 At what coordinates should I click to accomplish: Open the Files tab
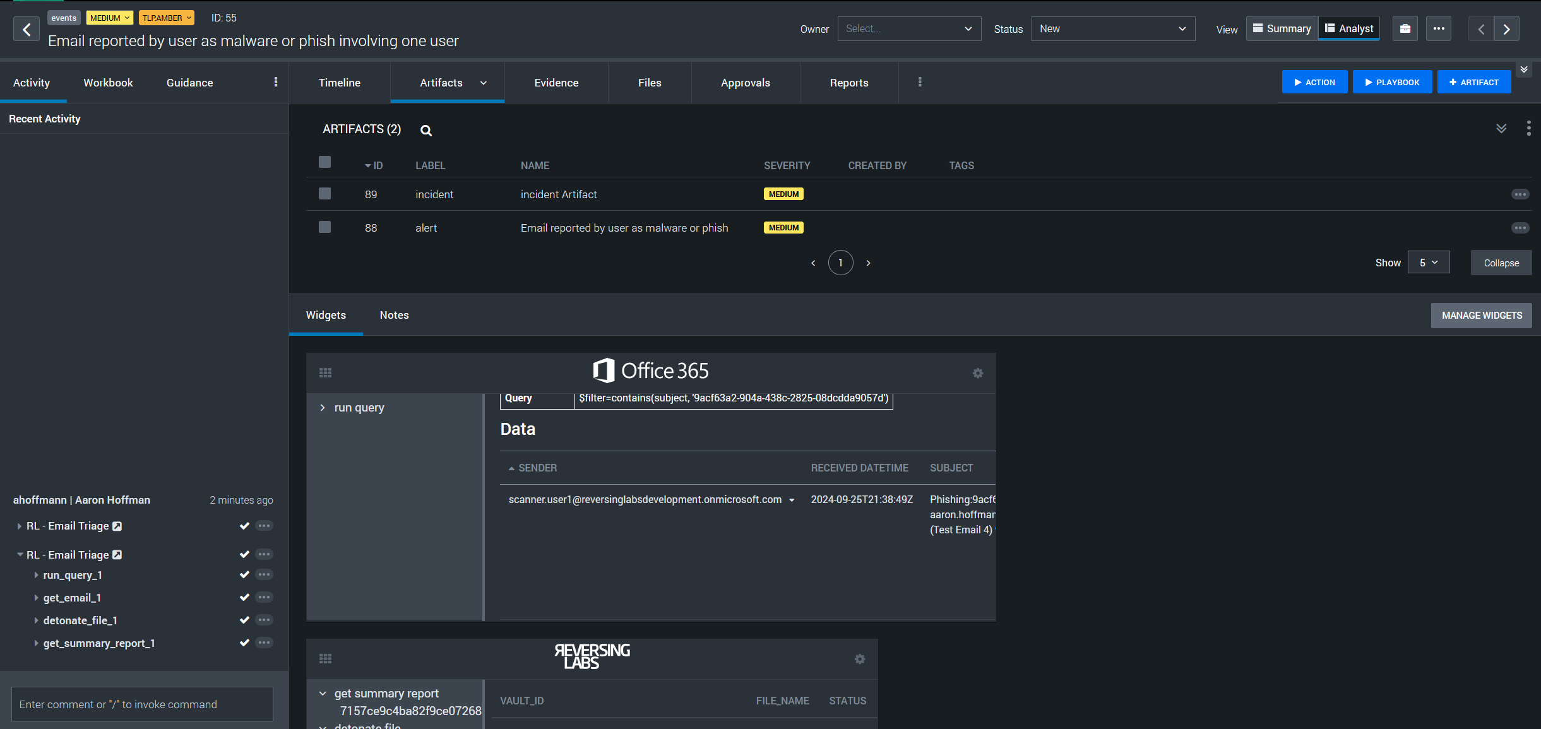[650, 83]
